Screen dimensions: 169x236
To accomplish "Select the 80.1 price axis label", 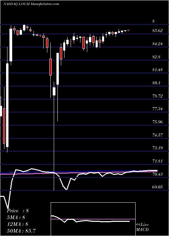I will (x=156, y=83).
